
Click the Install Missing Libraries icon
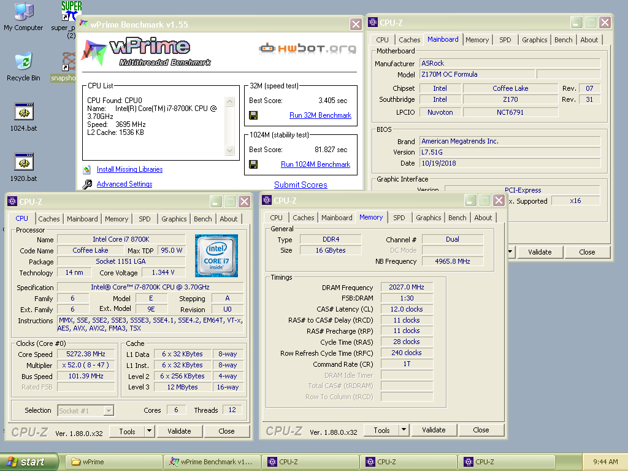point(87,169)
